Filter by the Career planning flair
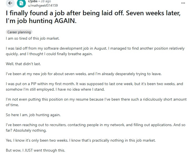Screen dimensions: 189x153 click(x=19, y=32)
